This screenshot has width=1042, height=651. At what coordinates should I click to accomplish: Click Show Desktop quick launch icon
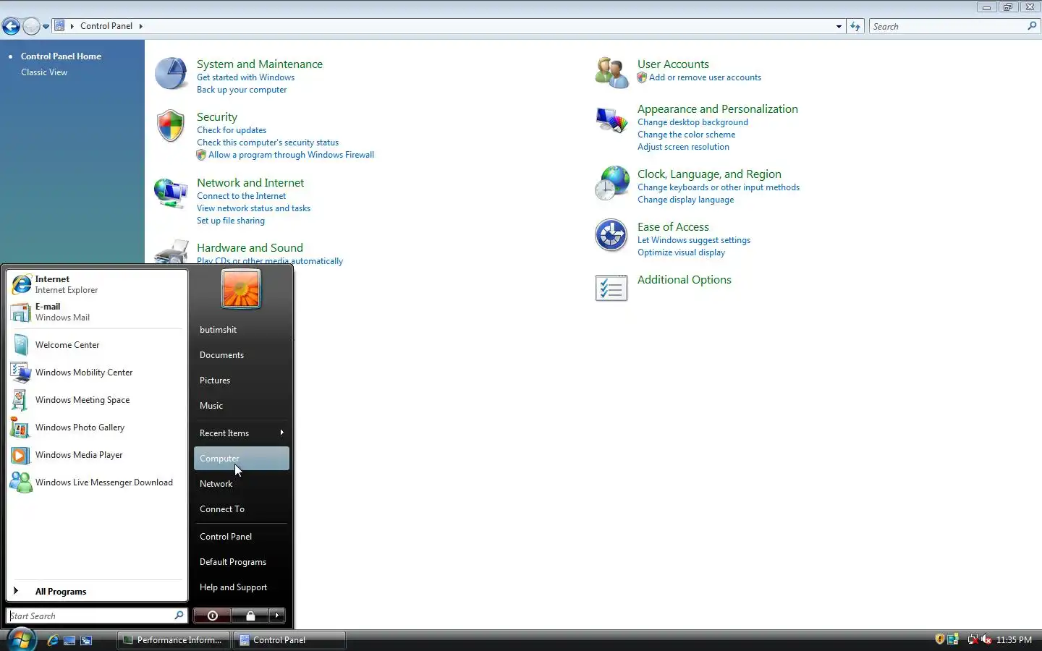[x=69, y=640]
